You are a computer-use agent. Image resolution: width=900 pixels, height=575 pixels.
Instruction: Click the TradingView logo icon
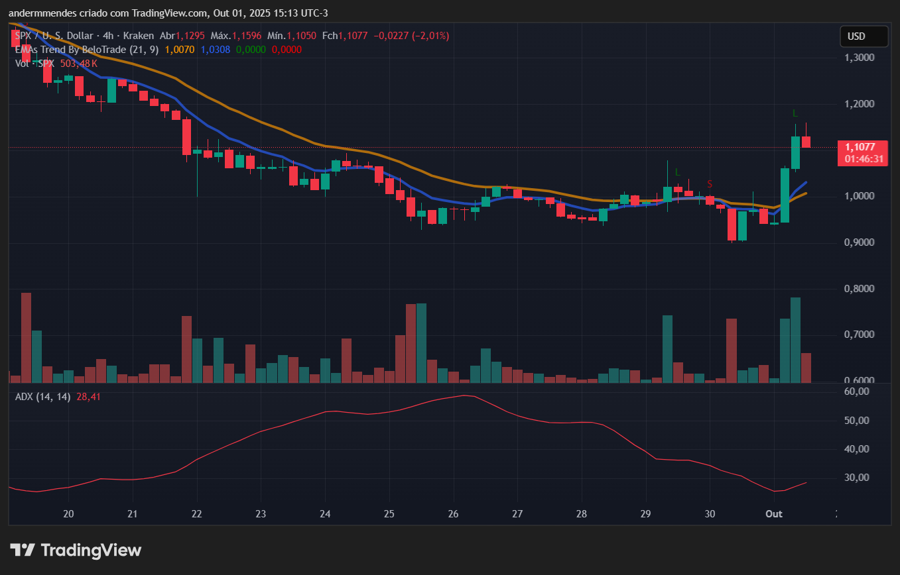click(22, 550)
